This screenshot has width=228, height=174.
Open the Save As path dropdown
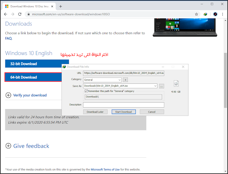155,86
